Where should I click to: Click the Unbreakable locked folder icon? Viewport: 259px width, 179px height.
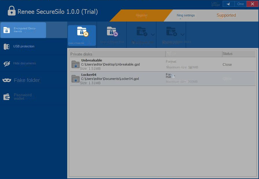[x=75, y=64]
